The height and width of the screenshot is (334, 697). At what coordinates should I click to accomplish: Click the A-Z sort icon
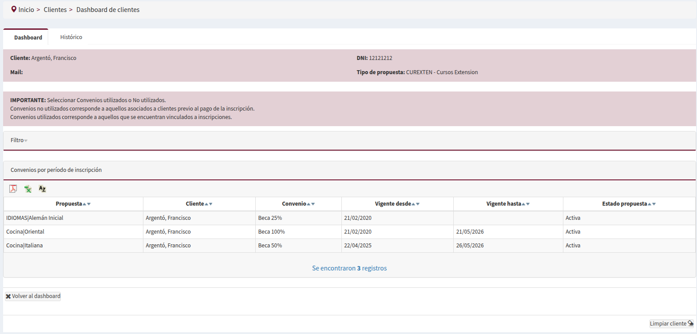click(42, 189)
